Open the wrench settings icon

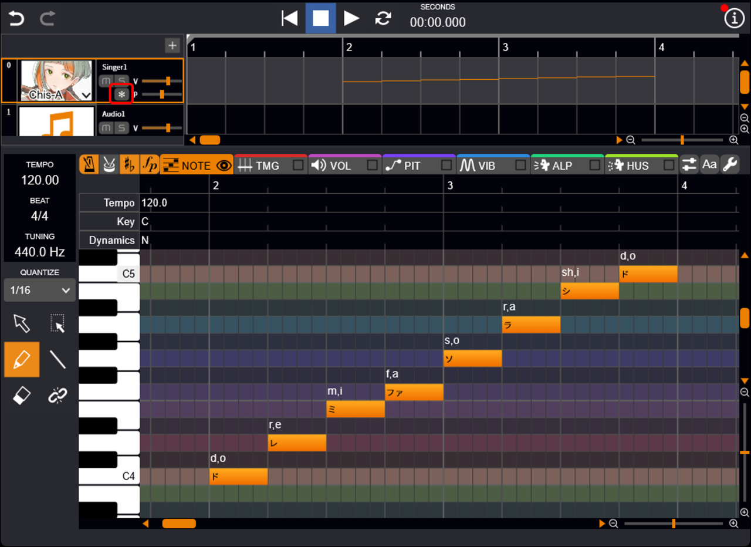pyautogui.click(x=729, y=165)
